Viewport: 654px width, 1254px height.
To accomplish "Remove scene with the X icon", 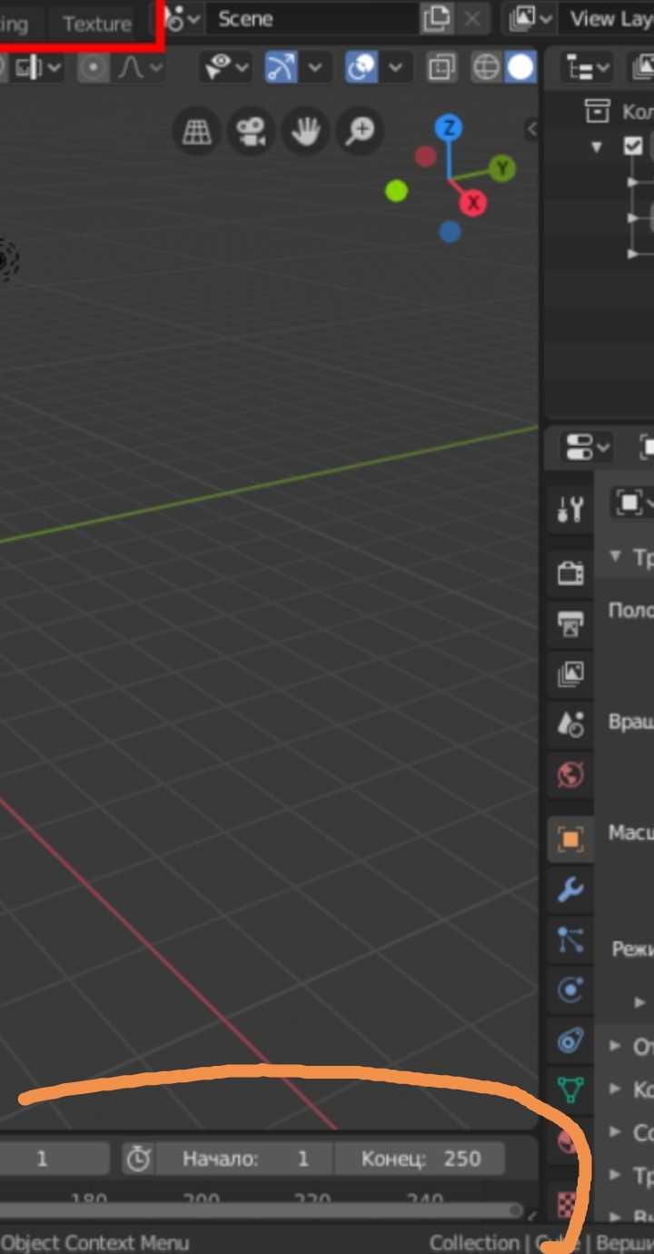I will (x=471, y=18).
